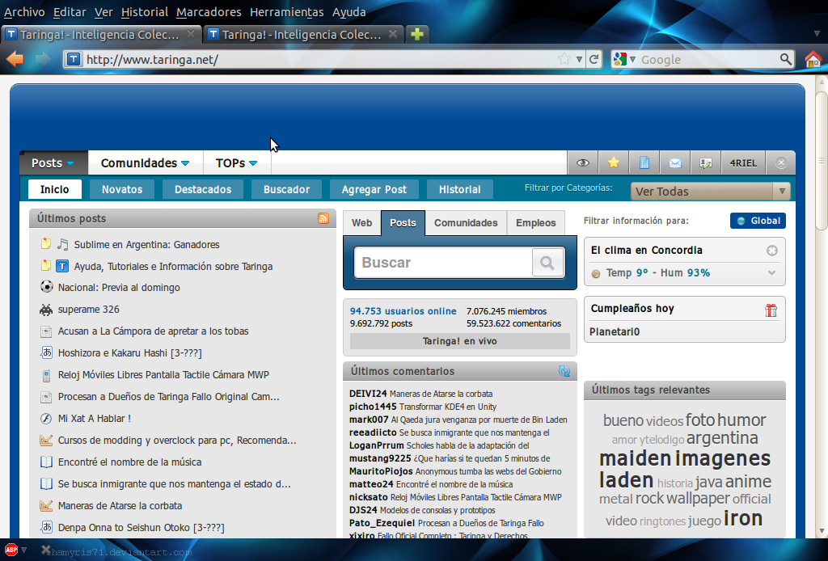Screen dimensions: 828x561
Task: Click the browser forward arrow button
Action: coord(42,58)
